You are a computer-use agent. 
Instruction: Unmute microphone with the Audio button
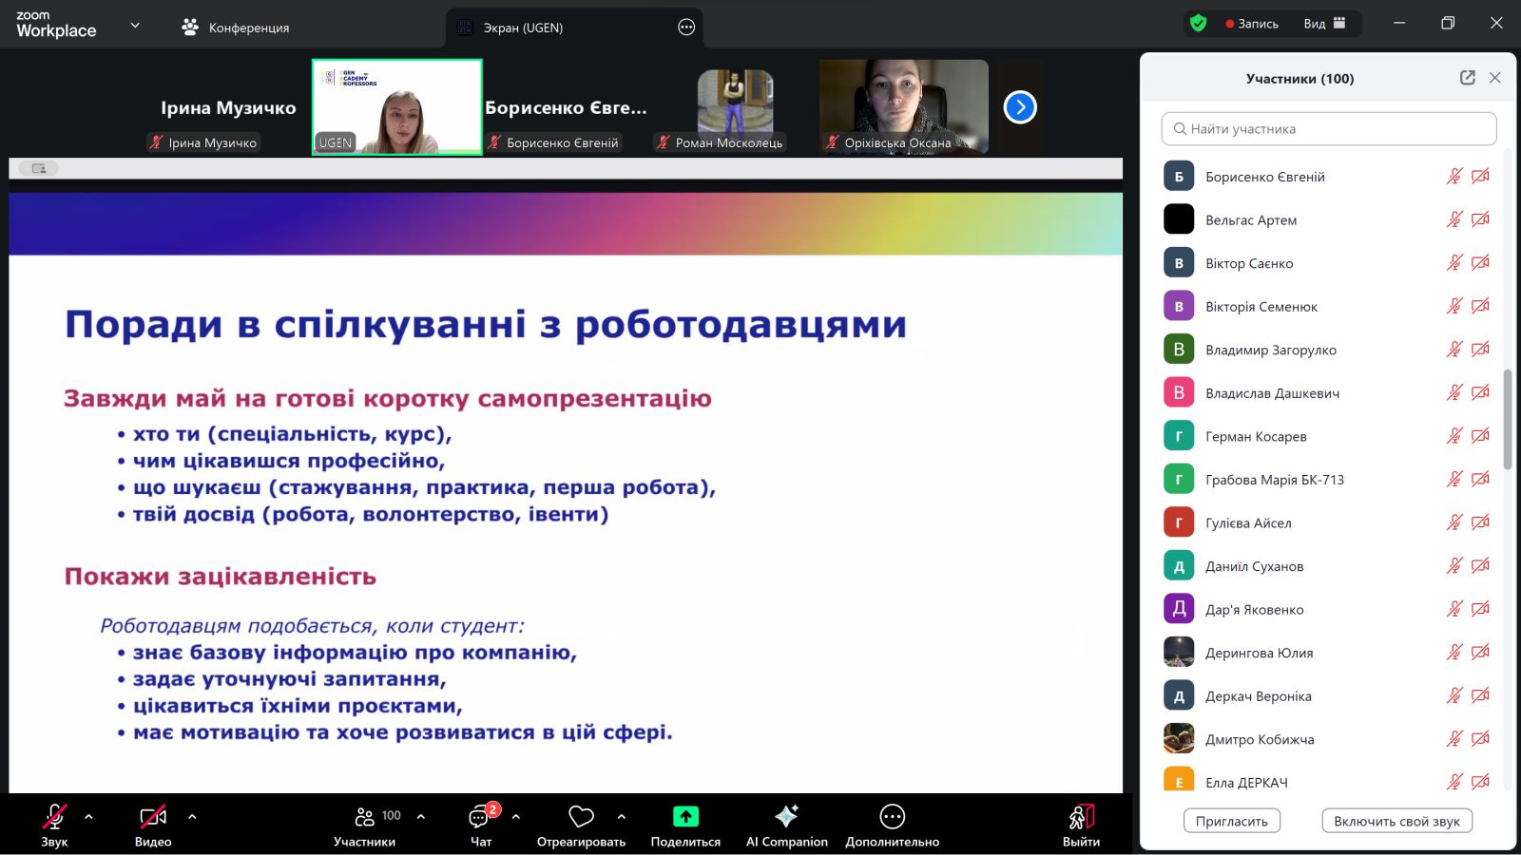pyautogui.click(x=54, y=817)
